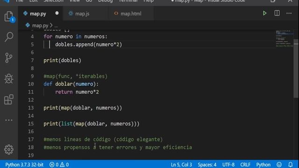Click on 'print(list(map(doblar, numeros)))' line
The width and height of the screenshot is (299, 168).
point(92,124)
